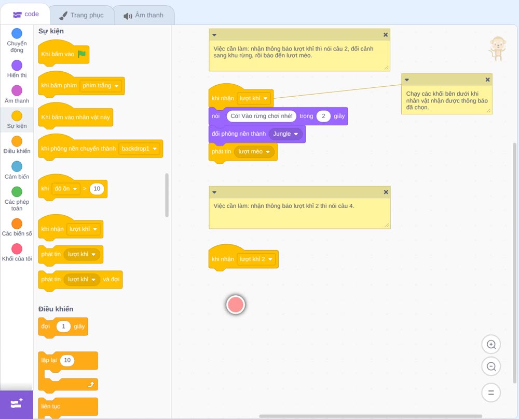Collapse the 'nói câu 2' to-do comment

click(214, 35)
